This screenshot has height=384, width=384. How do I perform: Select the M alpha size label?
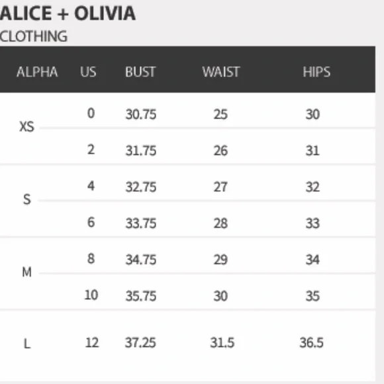(27, 272)
